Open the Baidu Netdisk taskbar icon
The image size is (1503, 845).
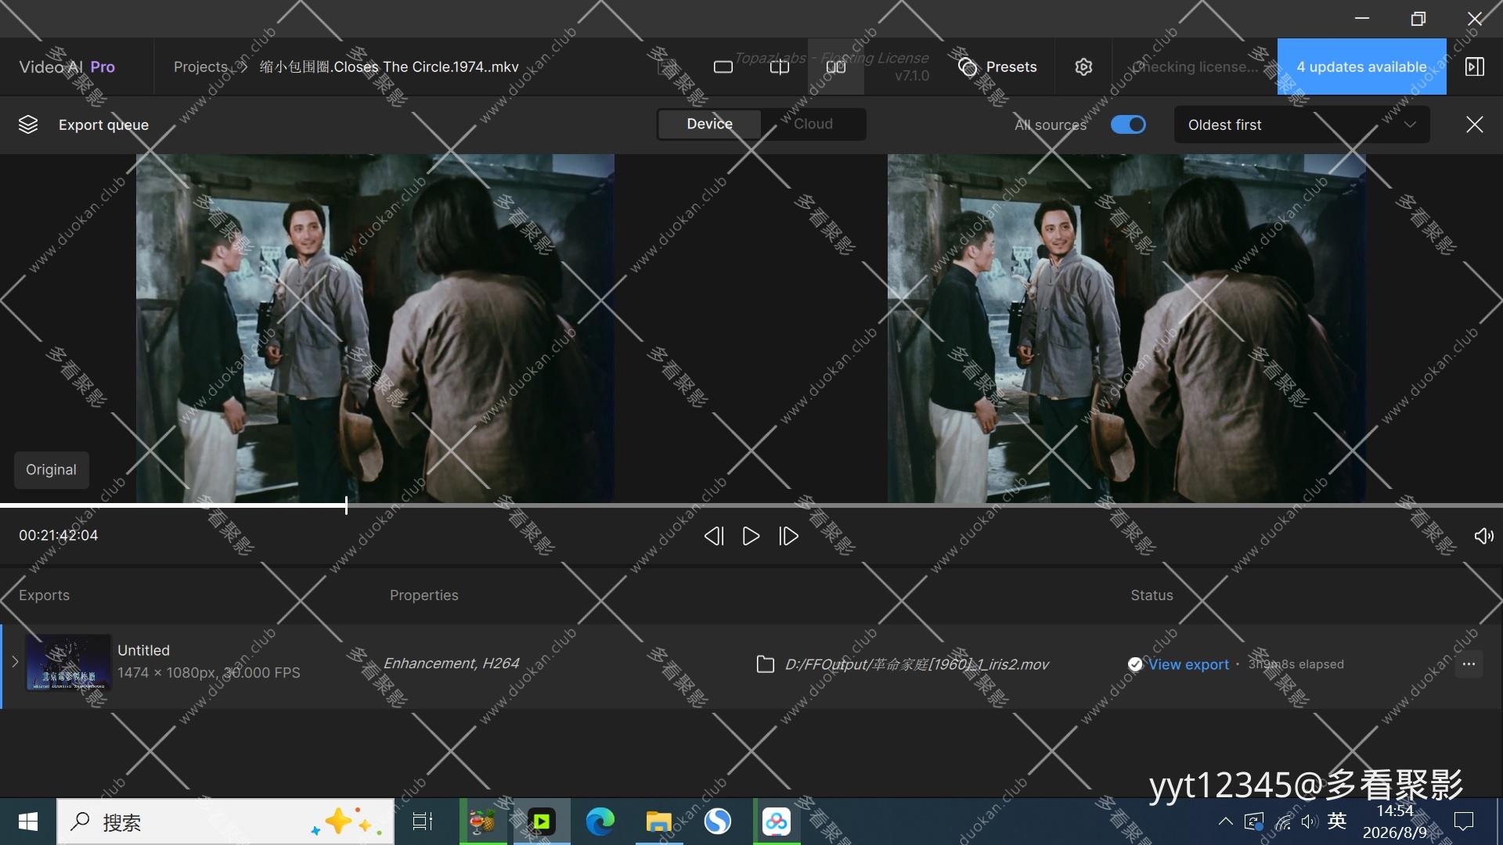click(x=777, y=822)
